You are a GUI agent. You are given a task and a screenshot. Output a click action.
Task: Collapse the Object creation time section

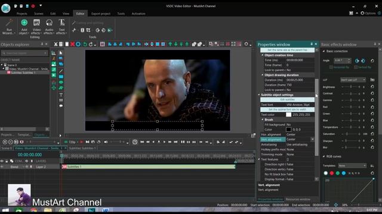[x=263, y=55]
